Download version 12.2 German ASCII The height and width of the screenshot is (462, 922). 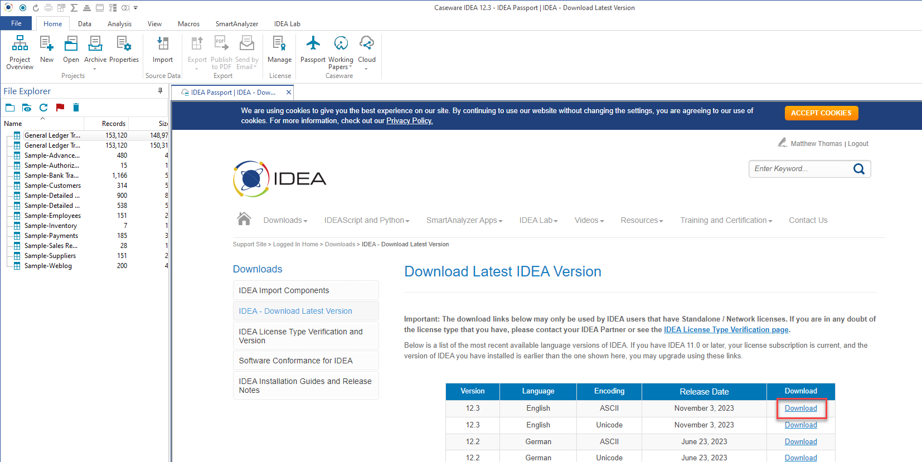[801, 442]
